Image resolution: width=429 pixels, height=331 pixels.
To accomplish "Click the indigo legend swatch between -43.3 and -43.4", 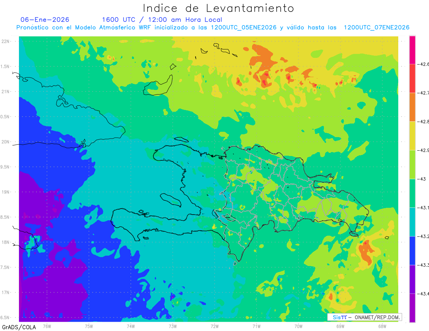I will tap(412, 279).
